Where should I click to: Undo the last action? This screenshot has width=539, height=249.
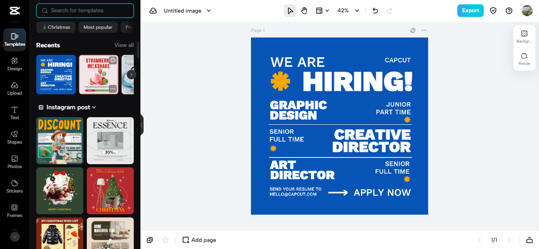[376, 11]
